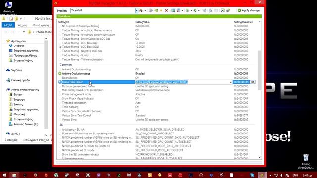The height and width of the screenshot is (178, 317).
Task: Switch to Αρχική tab in Explorer ribbon
Action: click(x=22, y=25)
